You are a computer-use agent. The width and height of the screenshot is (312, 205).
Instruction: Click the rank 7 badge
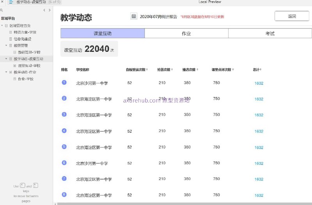click(x=64, y=178)
